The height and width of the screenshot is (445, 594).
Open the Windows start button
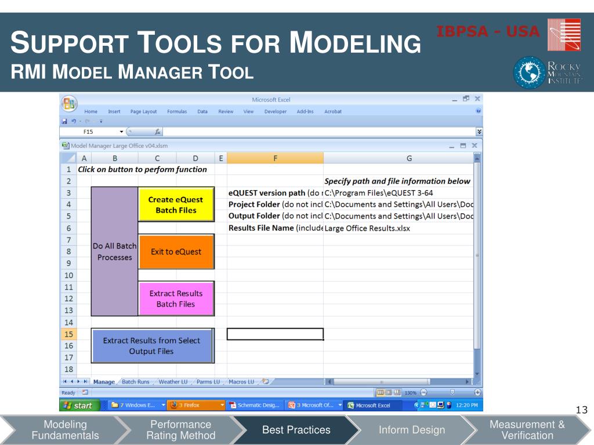point(79,405)
